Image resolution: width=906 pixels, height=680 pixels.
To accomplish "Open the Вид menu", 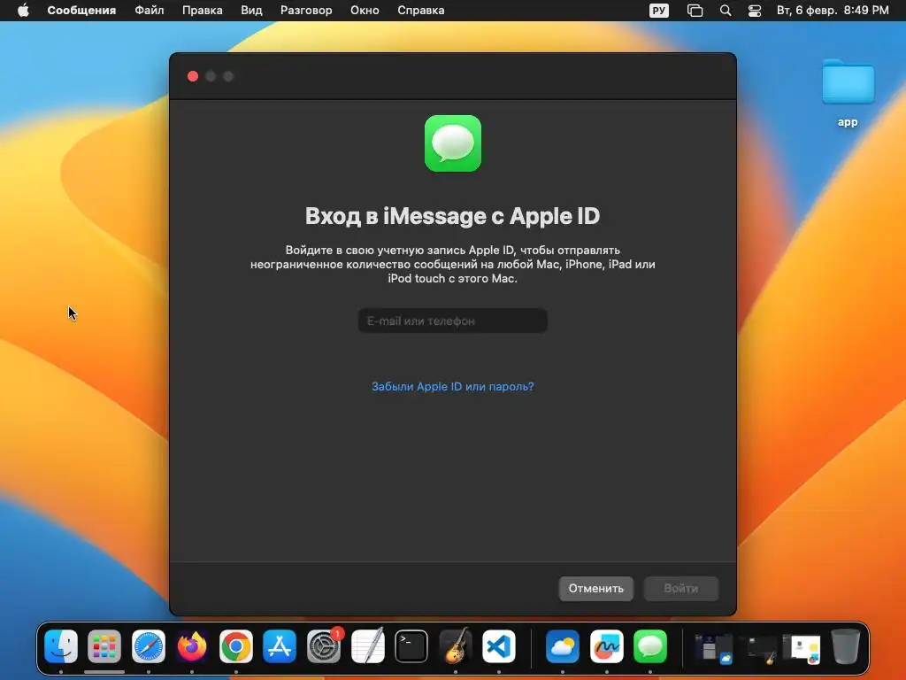I will 251,11.
